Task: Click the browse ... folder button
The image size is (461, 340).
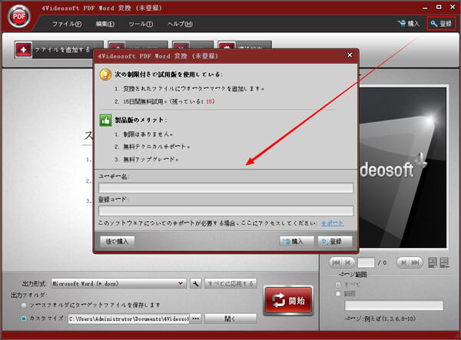Action: 196,319
